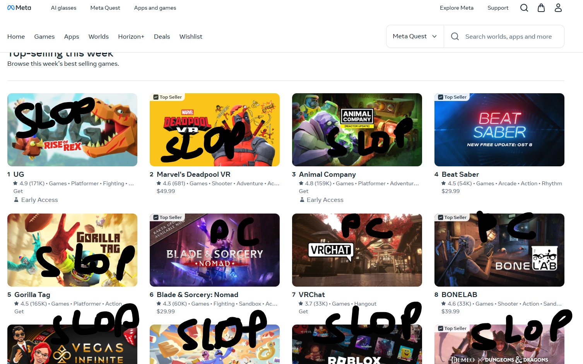Click the Get label under UG
Viewport: 583px width, 364px height.
[18, 191]
